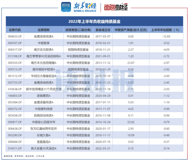This screenshot has height=161, width=189.
Task: Select net asset value 10.09
Action: click(131, 135)
